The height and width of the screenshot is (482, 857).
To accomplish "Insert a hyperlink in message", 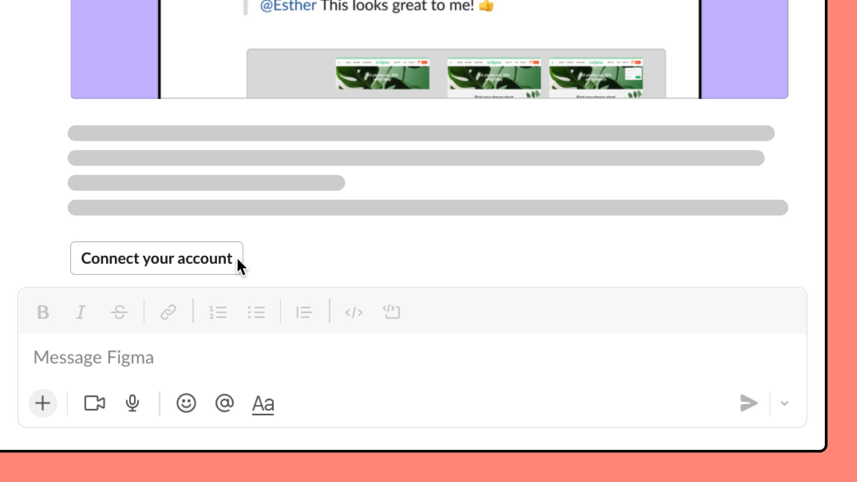I will [x=168, y=312].
